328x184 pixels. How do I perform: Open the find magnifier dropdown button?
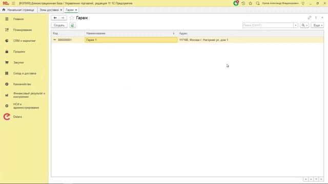[304, 25]
